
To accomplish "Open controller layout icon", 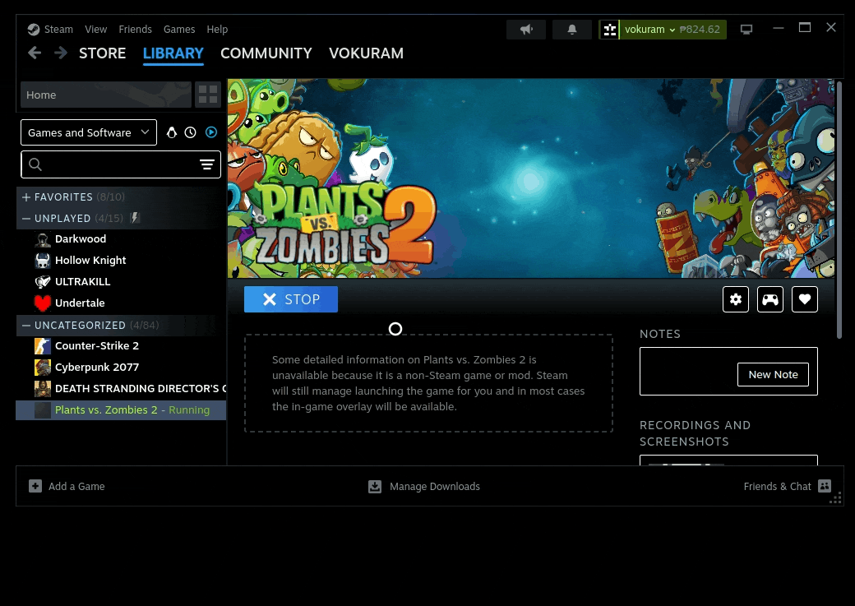I will click(x=770, y=299).
